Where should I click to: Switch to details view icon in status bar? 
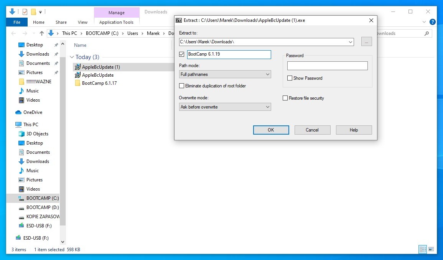[x=423, y=249]
